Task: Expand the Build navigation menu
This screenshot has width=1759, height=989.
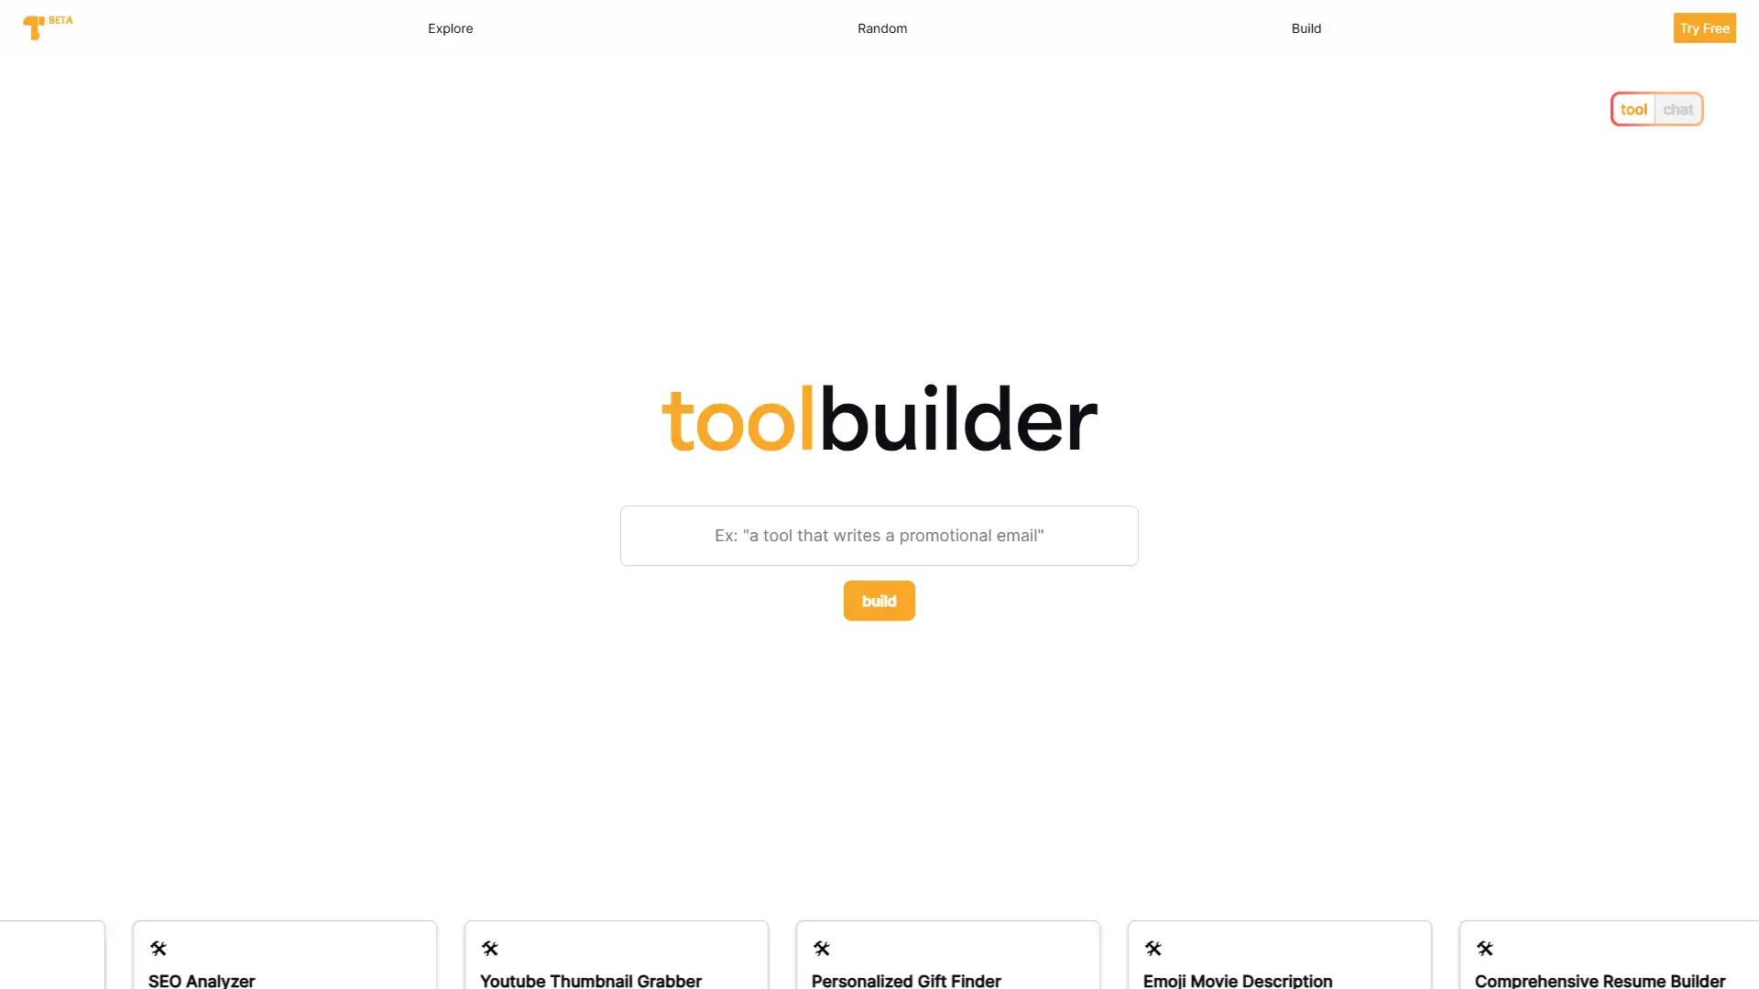Action: click(1306, 27)
